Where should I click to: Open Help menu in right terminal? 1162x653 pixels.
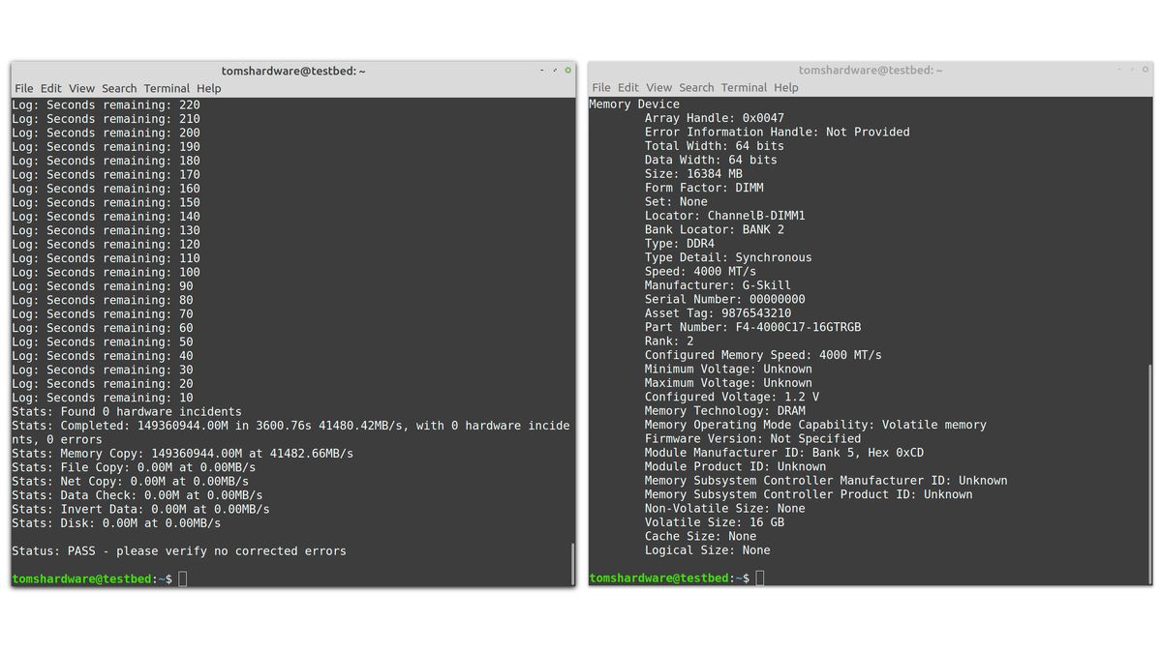pyautogui.click(x=786, y=87)
